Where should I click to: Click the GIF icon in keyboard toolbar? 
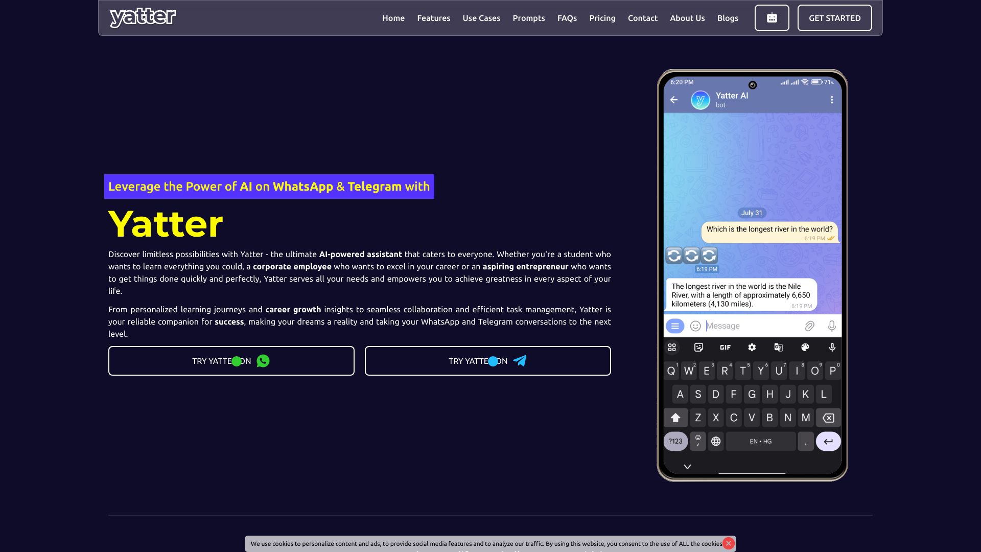tap(725, 347)
